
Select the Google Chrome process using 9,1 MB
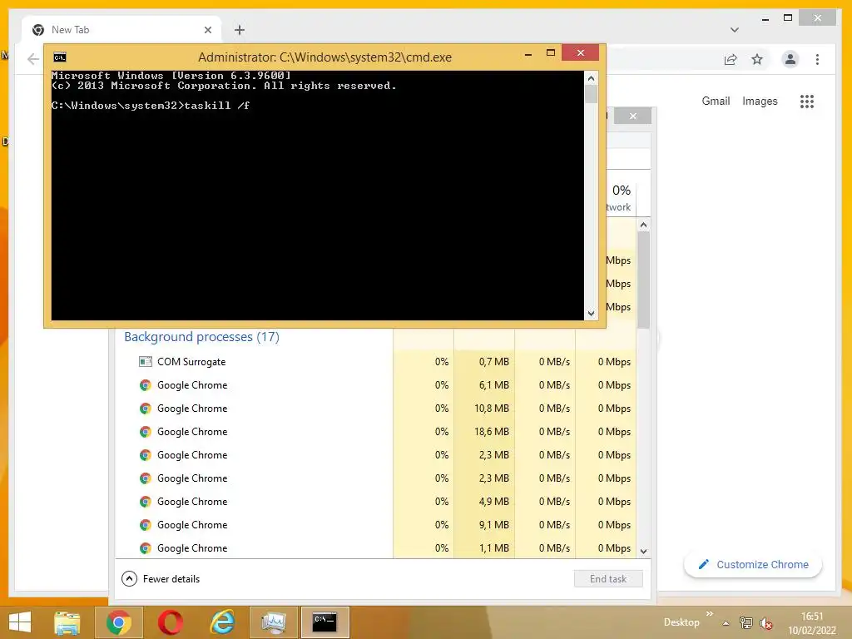[375, 525]
